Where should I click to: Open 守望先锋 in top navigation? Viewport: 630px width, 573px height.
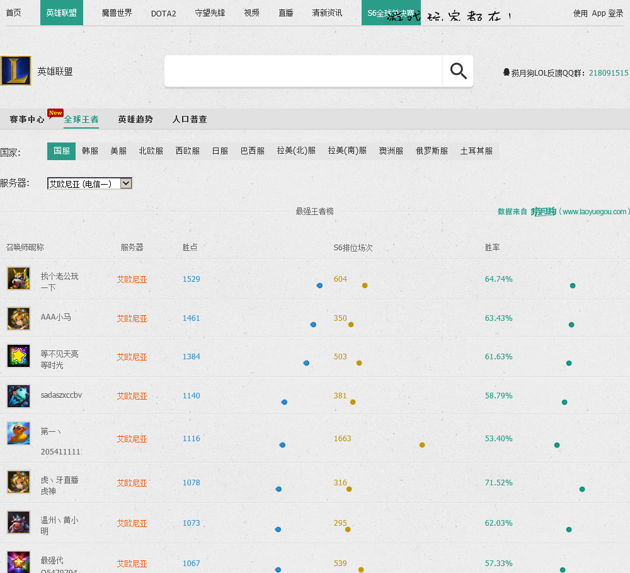[210, 13]
